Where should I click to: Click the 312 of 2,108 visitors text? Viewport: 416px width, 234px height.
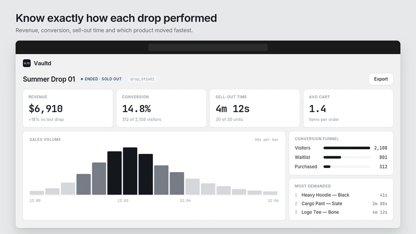(x=141, y=120)
